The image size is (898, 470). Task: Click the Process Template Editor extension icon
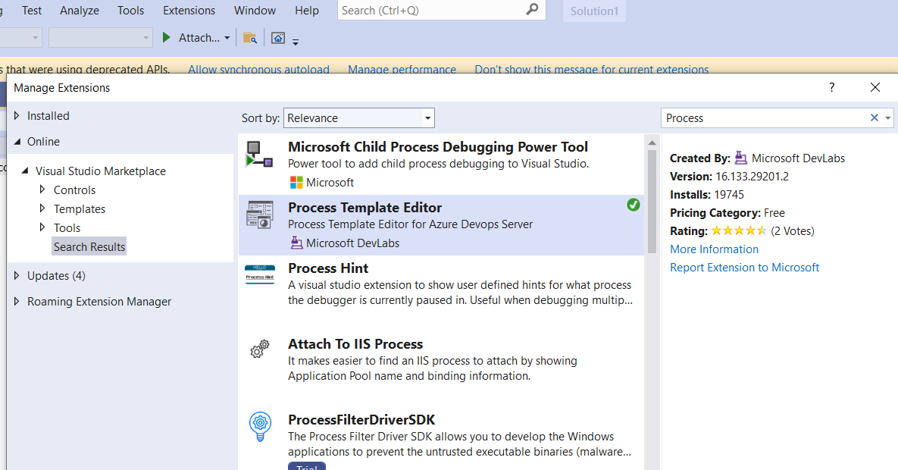[259, 215]
